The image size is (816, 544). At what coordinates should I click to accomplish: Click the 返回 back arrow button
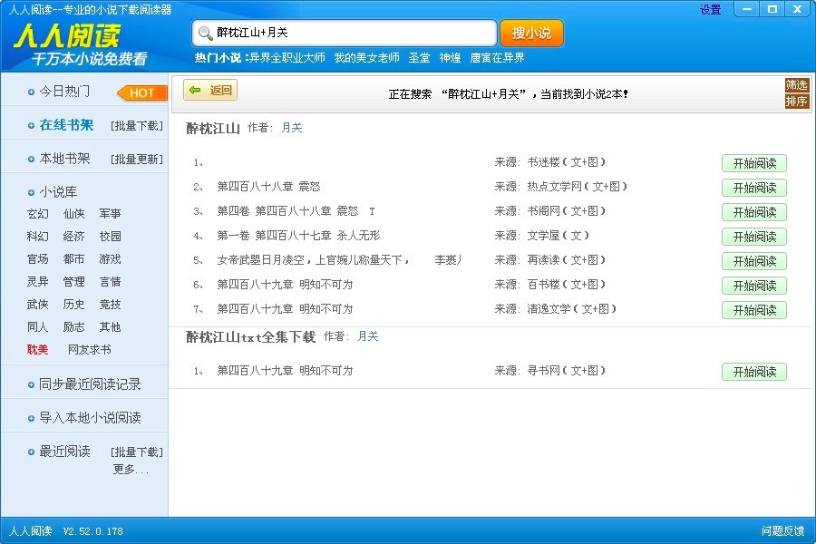point(210,91)
